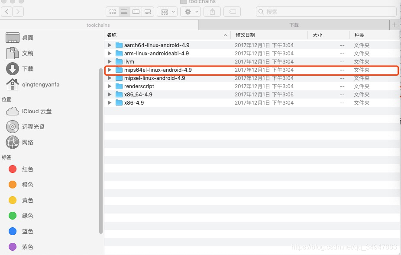Click the x86_64-4.9 folder icon

point(119,95)
